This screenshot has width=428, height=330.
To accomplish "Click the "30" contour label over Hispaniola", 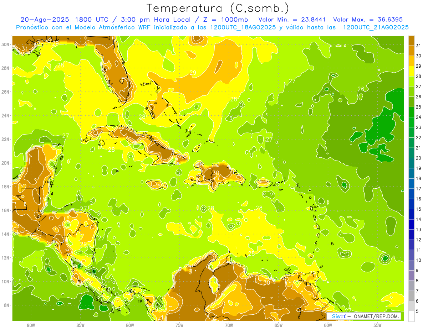I will 216,173.
